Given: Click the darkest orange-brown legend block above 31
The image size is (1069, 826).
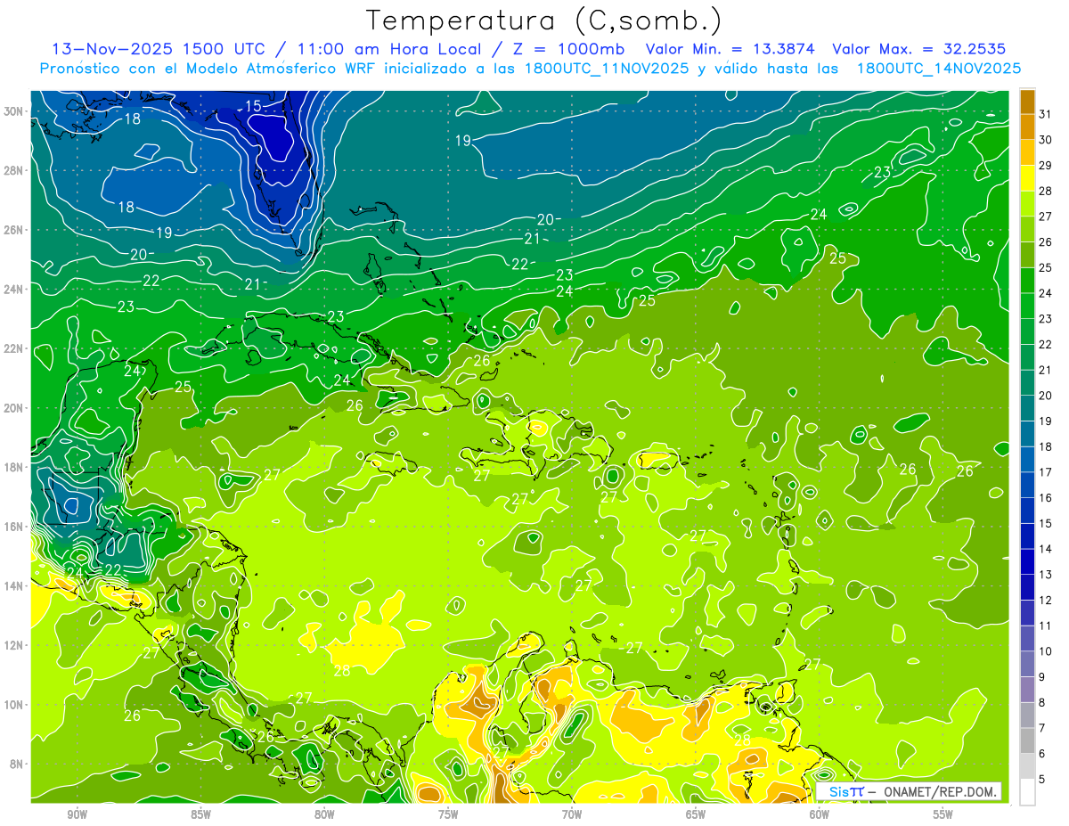Looking at the screenshot, I should click(1027, 102).
